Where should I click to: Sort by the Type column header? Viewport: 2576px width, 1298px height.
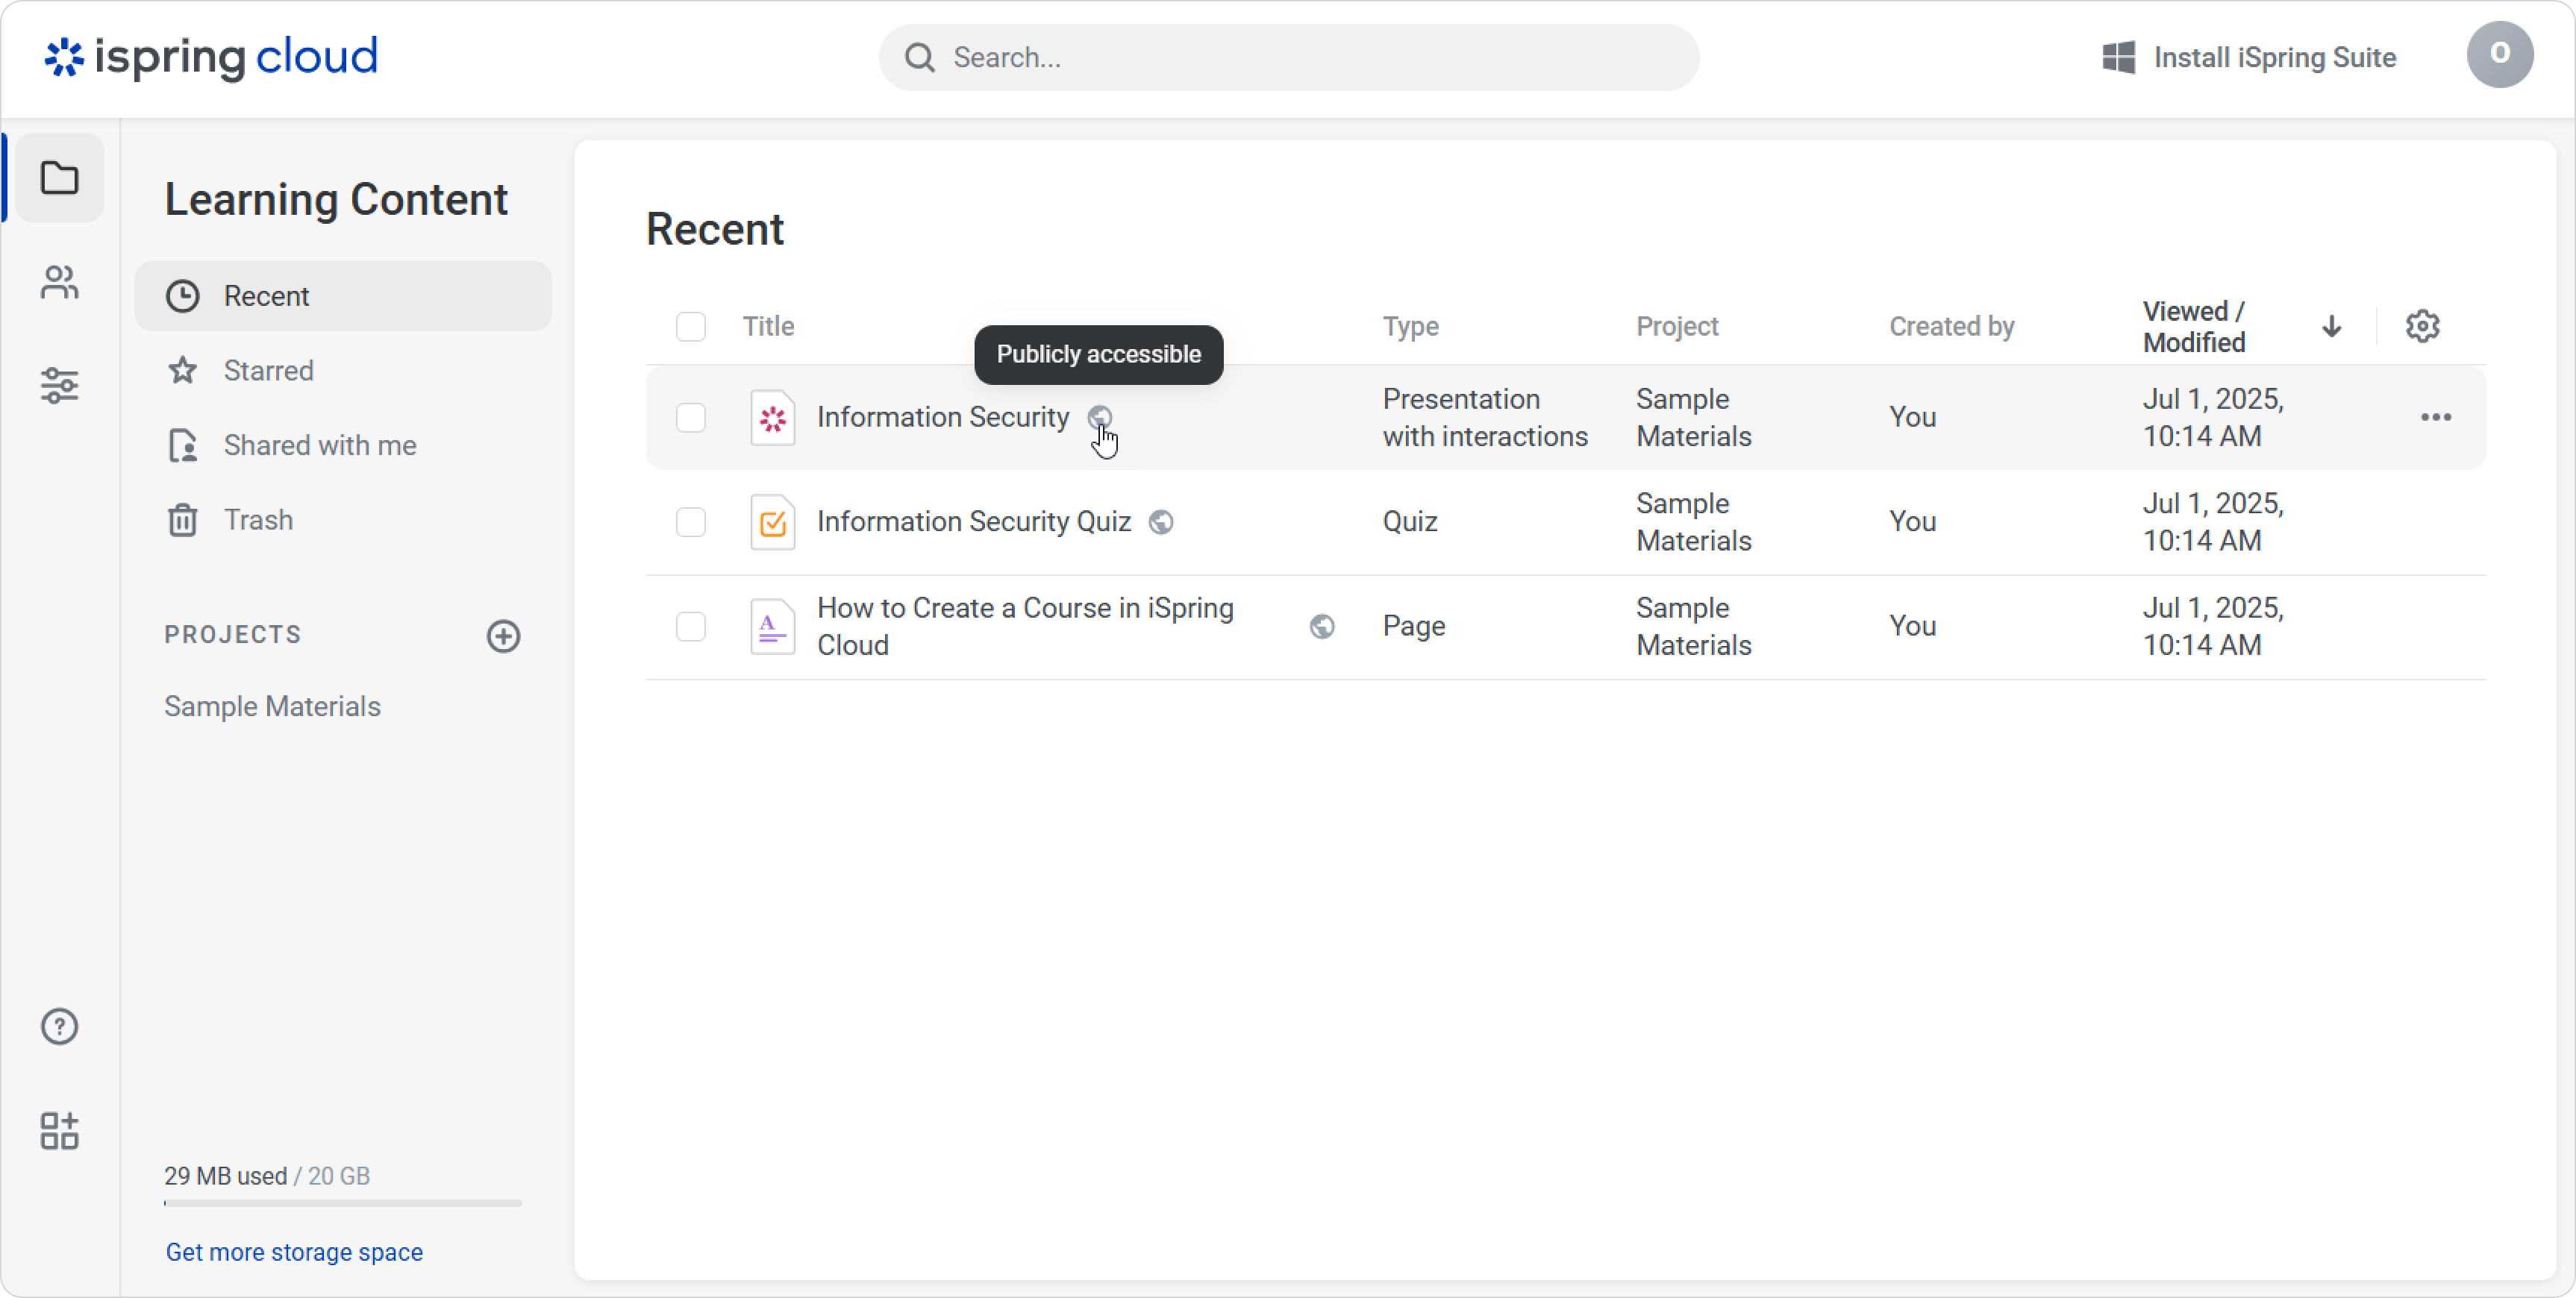[x=1410, y=326]
